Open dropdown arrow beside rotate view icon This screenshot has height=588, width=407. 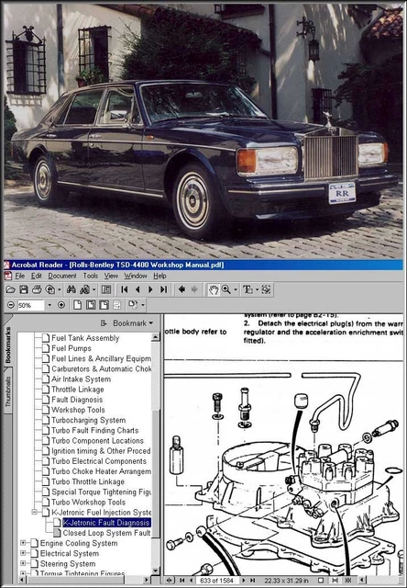pos(143,305)
